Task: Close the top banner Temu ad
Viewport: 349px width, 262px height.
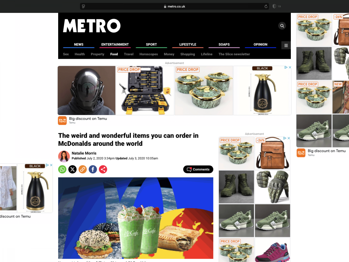Action: 290,67
